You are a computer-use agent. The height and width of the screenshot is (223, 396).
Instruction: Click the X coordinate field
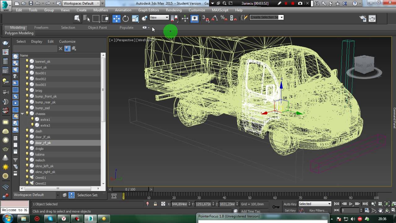point(179,204)
